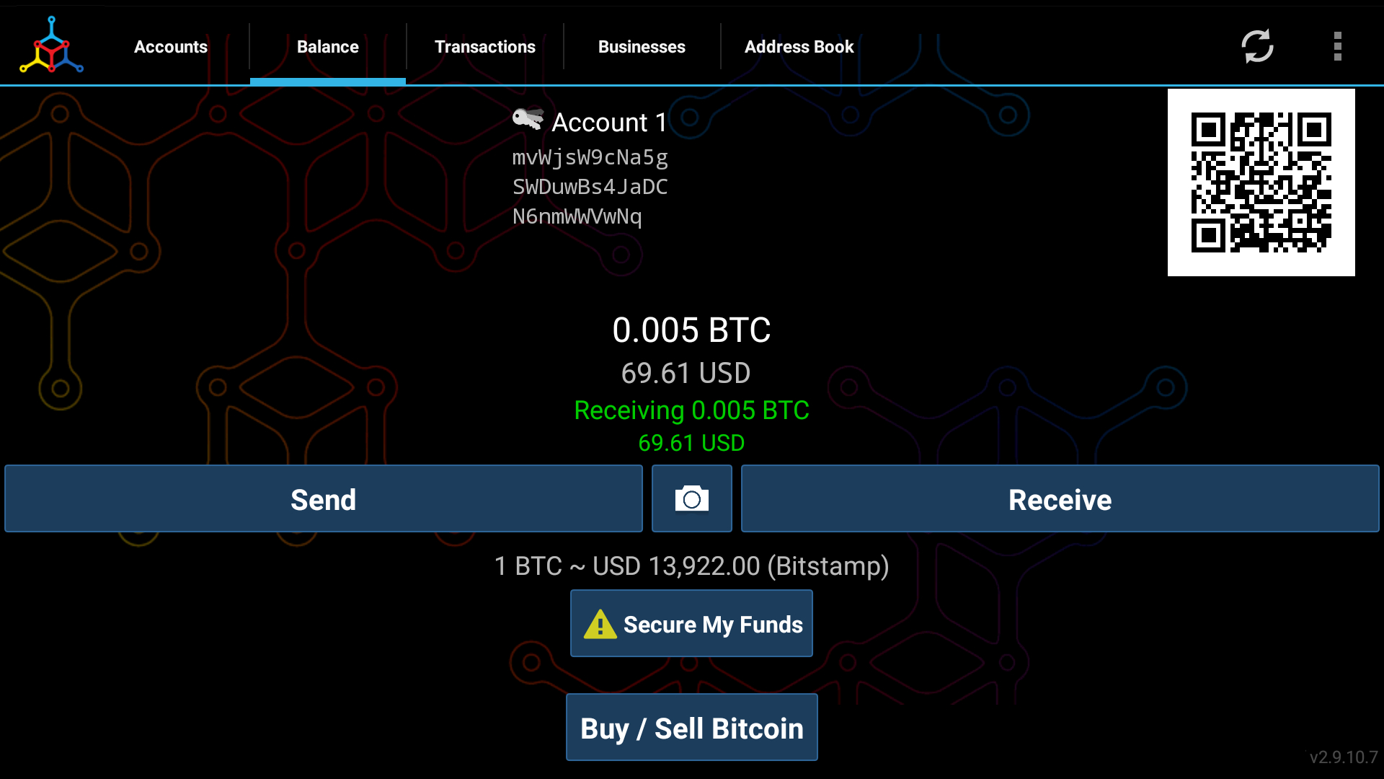Image resolution: width=1384 pixels, height=779 pixels.
Task: Expand the Businesses directory
Action: pos(642,45)
